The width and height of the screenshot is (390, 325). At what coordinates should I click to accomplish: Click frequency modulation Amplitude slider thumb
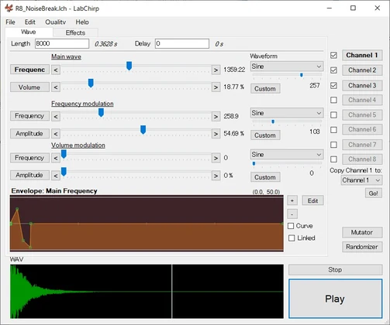coord(143,130)
